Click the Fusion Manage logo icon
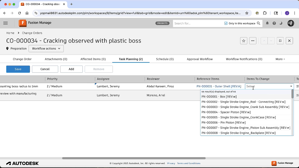 [23, 23]
